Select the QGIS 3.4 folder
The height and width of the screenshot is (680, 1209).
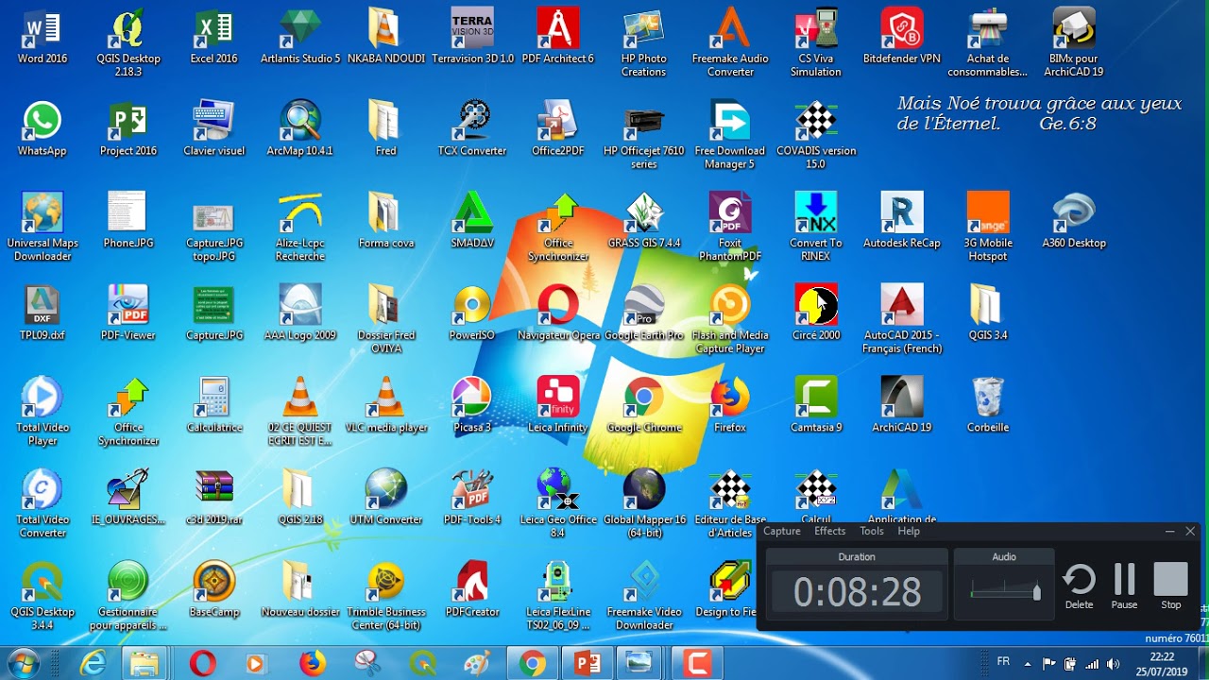pyautogui.click(x=988, y=314)
